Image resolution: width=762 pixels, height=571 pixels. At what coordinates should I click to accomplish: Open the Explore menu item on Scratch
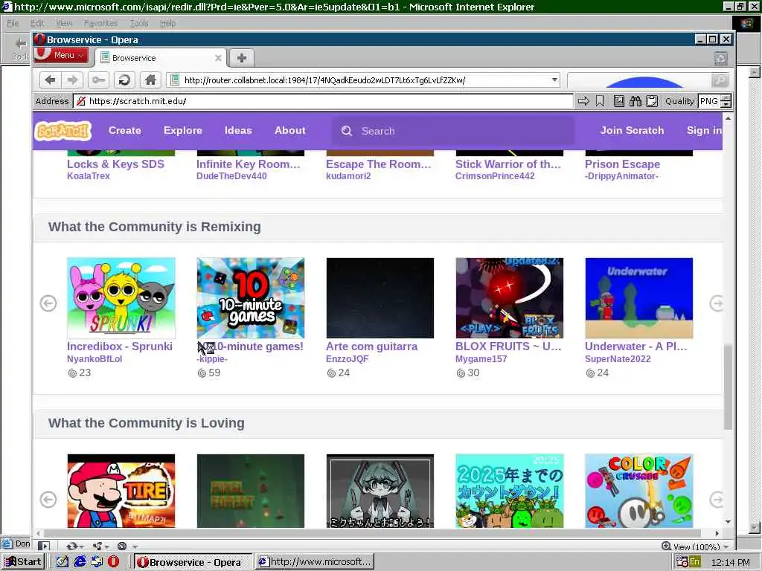(183, 131)
